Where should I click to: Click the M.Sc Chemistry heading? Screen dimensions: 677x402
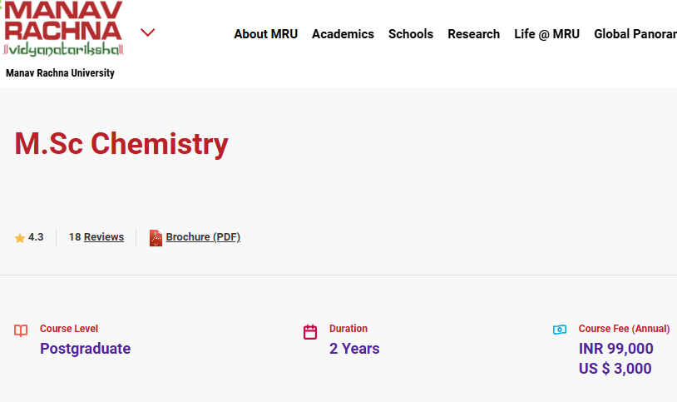click(121, 144)
